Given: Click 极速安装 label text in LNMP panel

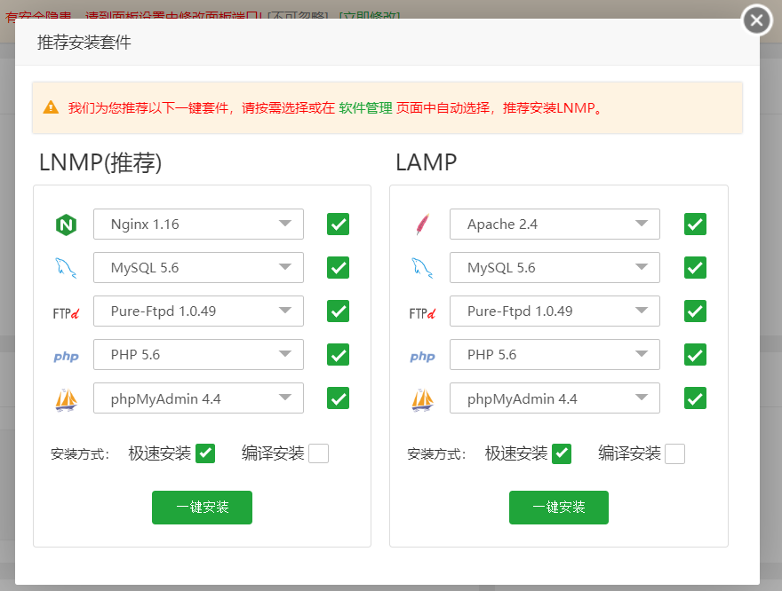Looking at the screenshot, I should 160,453.
